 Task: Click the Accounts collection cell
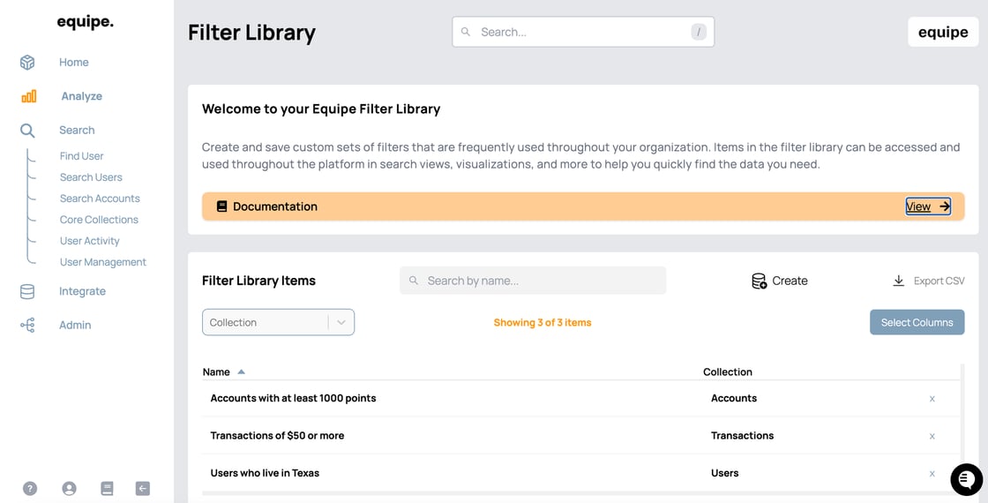734,398
